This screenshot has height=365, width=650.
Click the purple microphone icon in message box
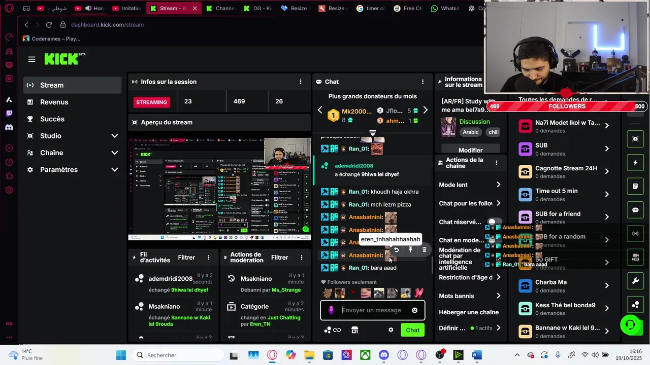331,310
